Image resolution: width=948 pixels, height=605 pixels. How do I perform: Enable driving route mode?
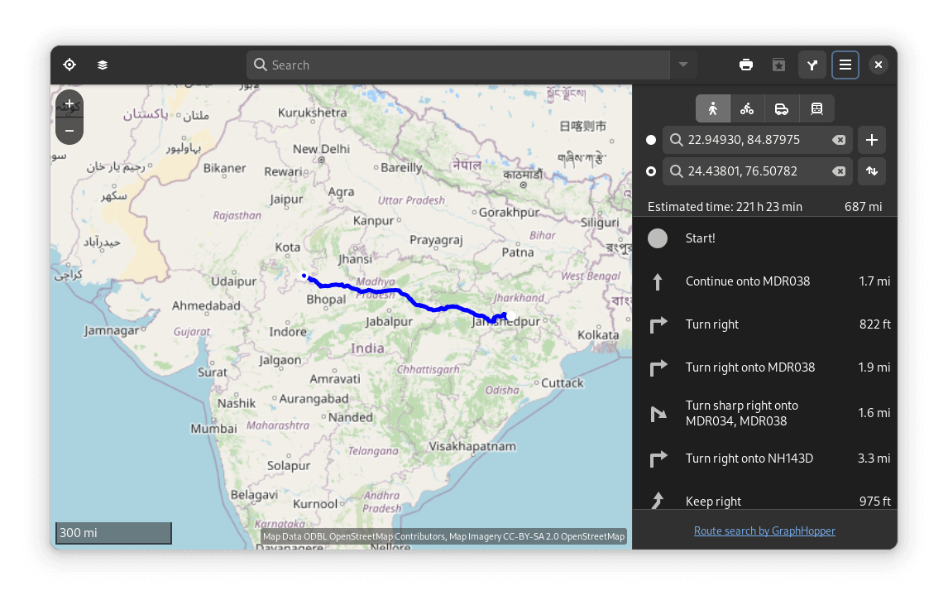pyautogui.click(x=782, y=108)
